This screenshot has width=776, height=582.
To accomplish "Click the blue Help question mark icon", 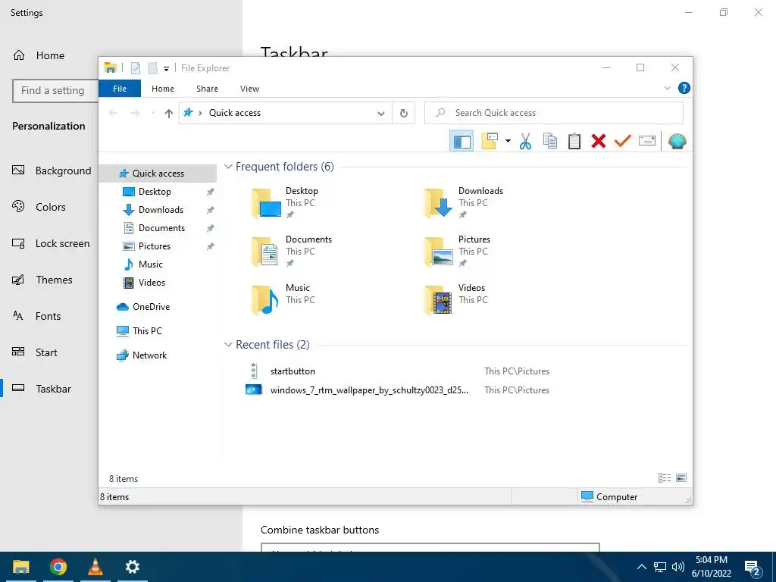I will [x=684, y=88].
